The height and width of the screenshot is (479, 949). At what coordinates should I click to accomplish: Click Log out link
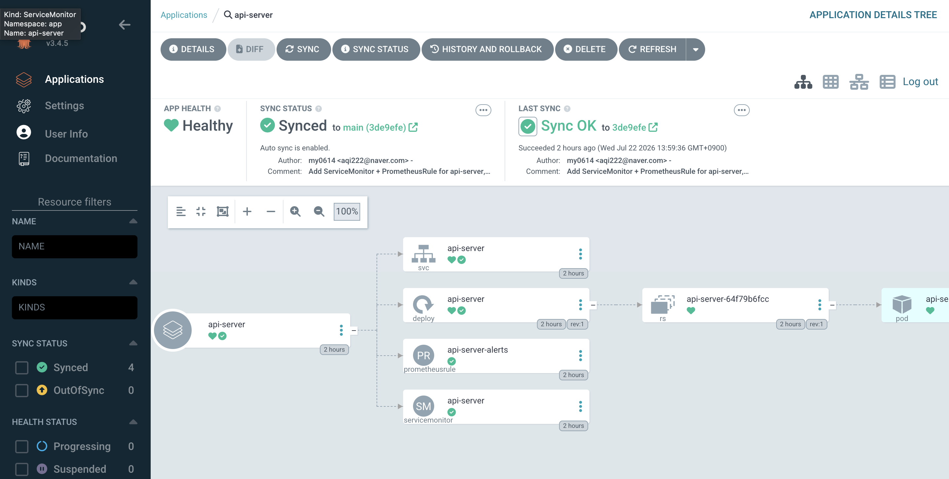point(920,82)
